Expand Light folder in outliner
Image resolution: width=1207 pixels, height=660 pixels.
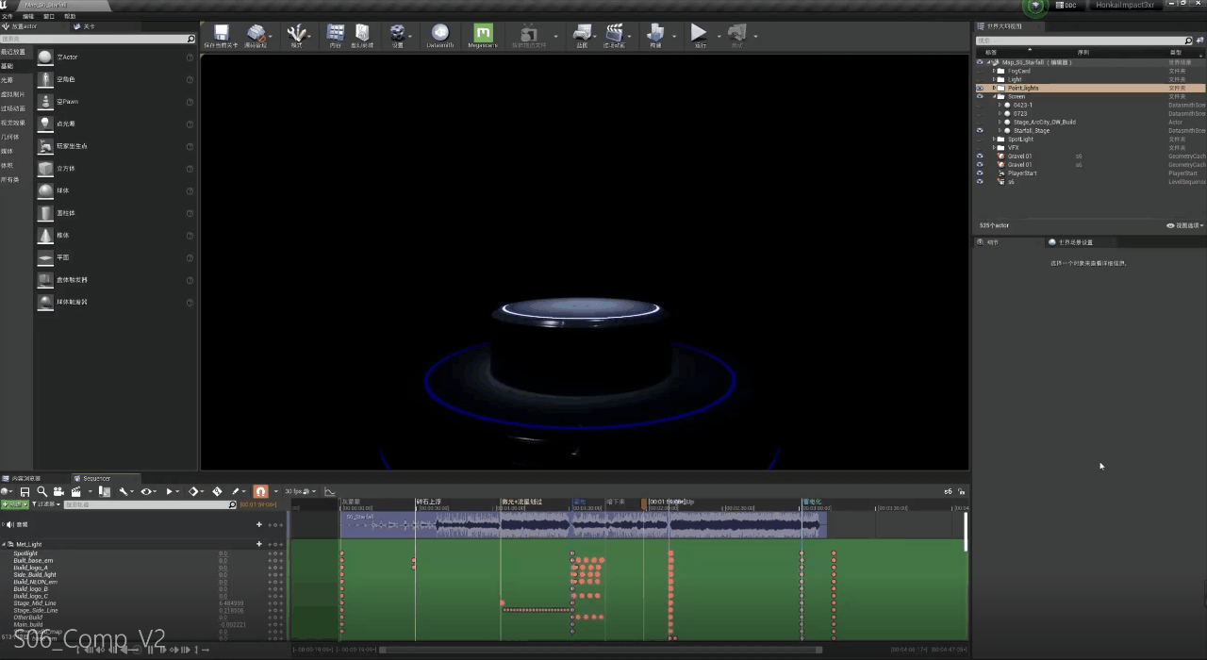pyautogui.click(x=994, y=79)
